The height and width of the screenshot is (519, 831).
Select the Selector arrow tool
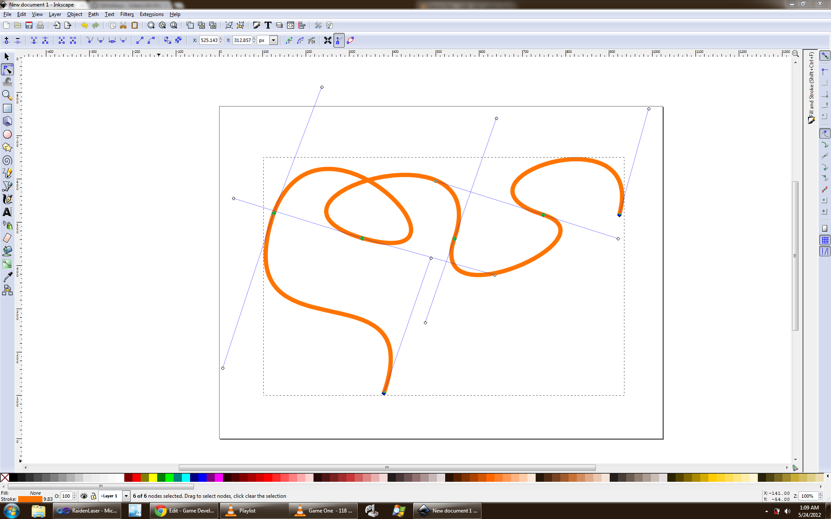point(7,57)
